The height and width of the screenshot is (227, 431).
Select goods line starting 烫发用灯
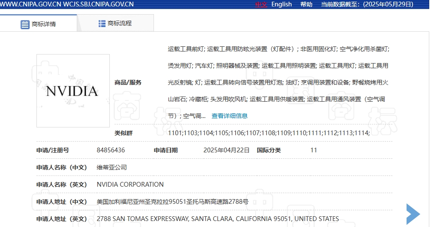coord(278,66)
